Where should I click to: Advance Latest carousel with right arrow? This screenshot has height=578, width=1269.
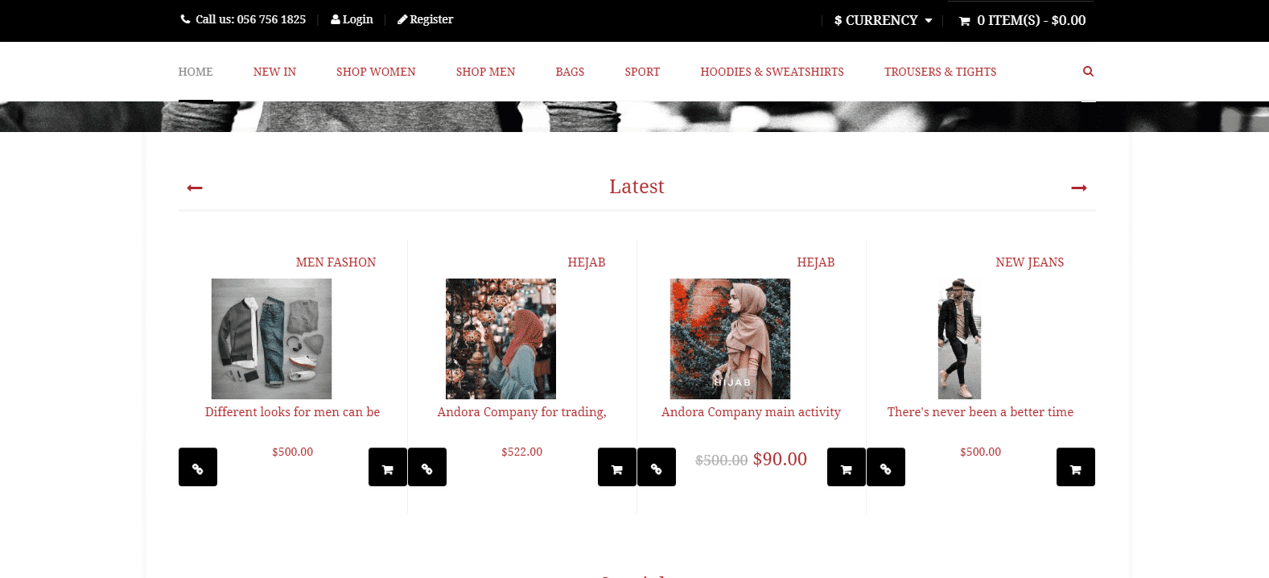(x=1079, y=188)
